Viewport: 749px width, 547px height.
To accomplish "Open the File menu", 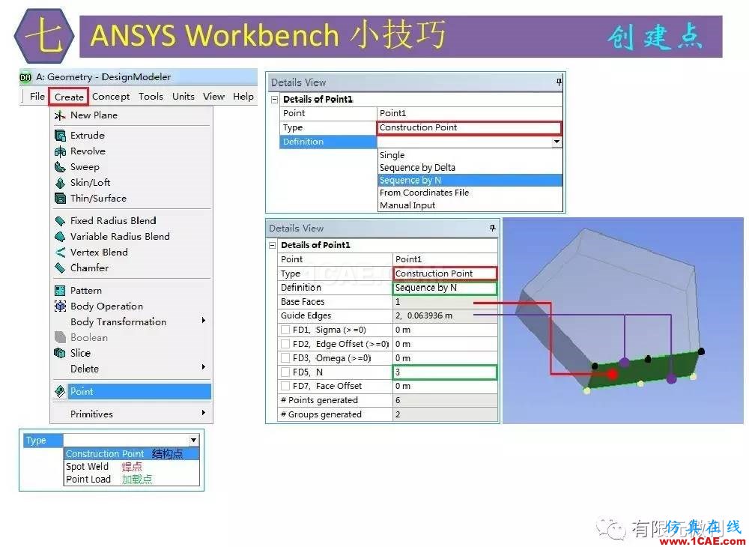I will pyautogui.click(x=37, y=97).
